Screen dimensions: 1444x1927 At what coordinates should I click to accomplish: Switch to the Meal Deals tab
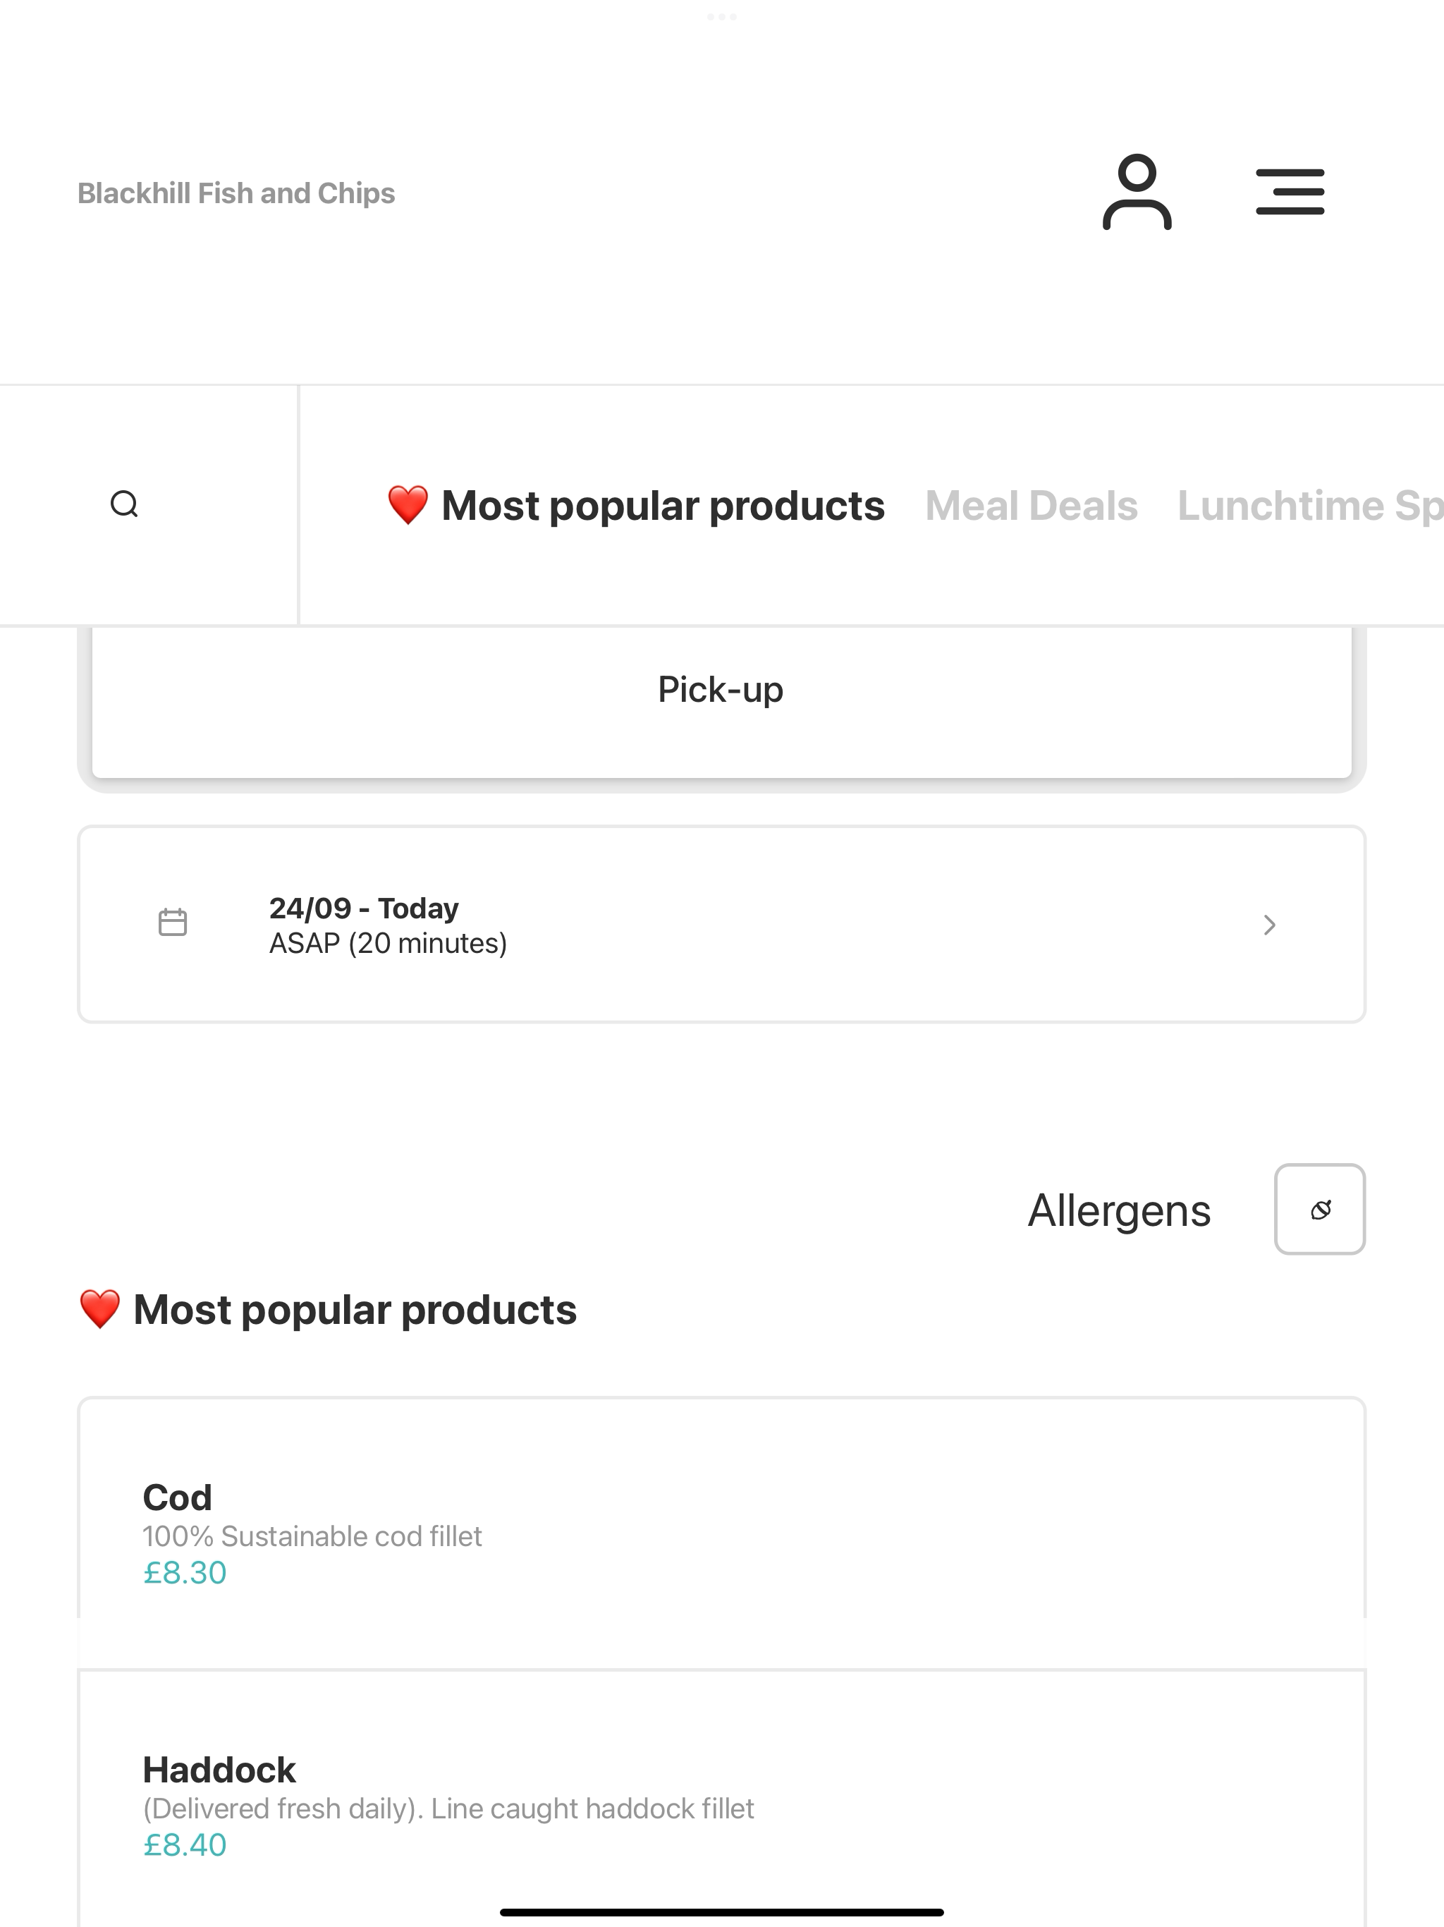[1032, 505]
